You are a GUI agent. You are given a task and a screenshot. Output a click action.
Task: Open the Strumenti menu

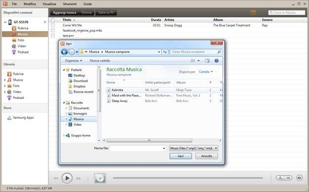click(70, 4)
